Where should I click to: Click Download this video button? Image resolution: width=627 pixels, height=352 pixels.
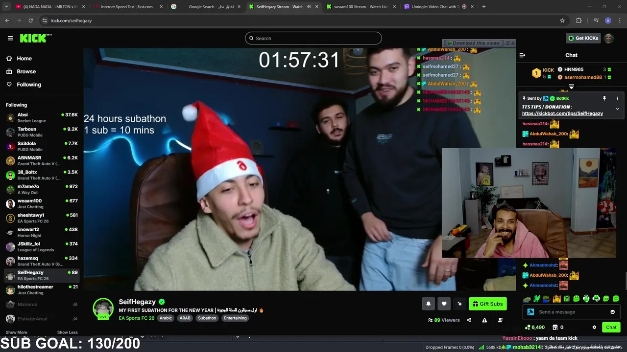473,43
